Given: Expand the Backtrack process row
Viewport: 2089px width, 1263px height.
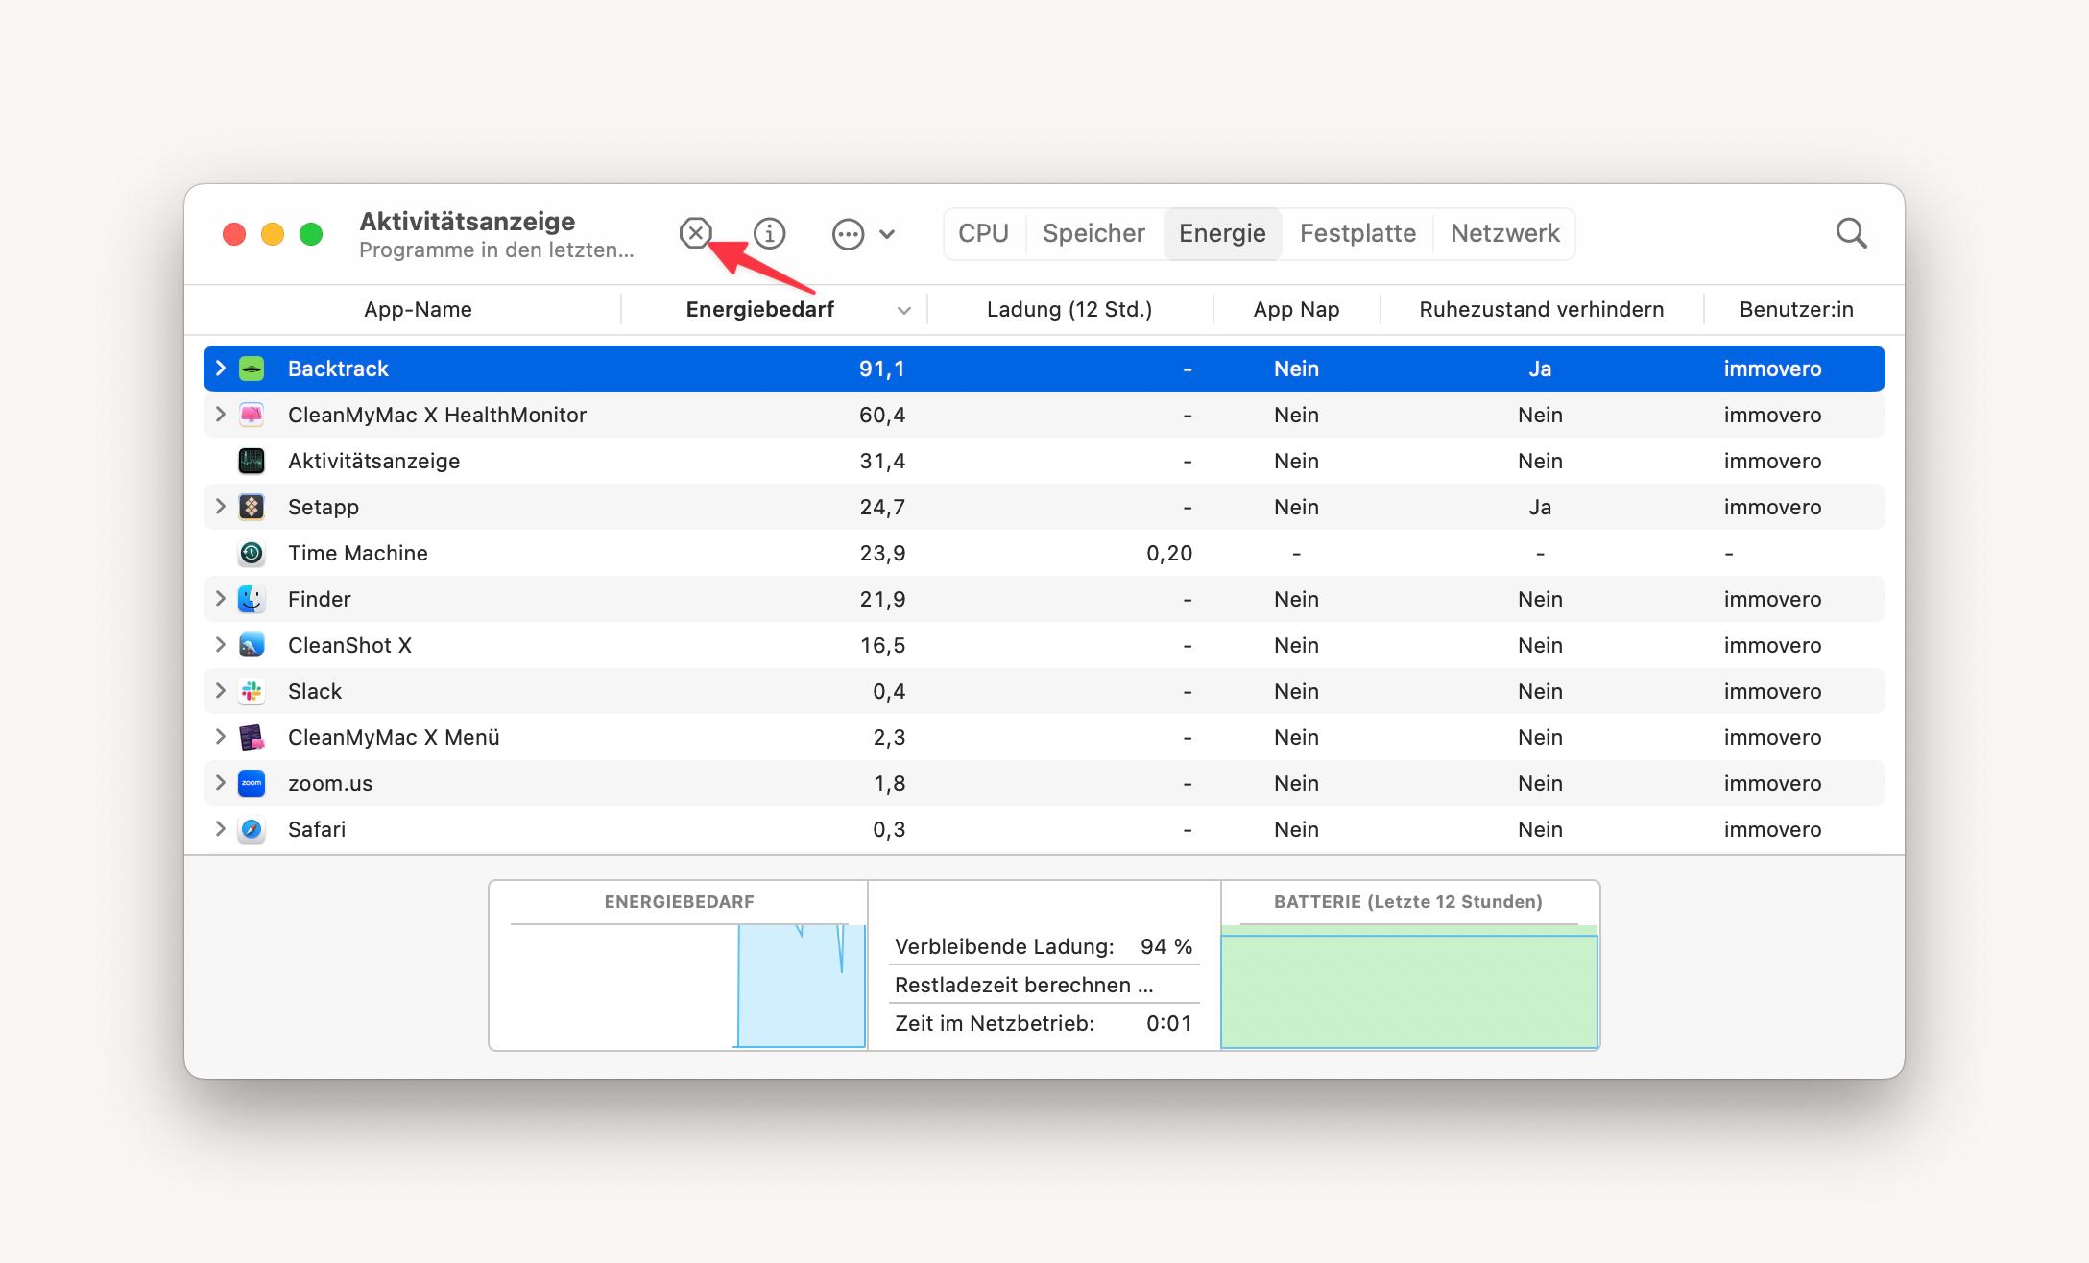Looking at the screenshot, I should (221, 369).
